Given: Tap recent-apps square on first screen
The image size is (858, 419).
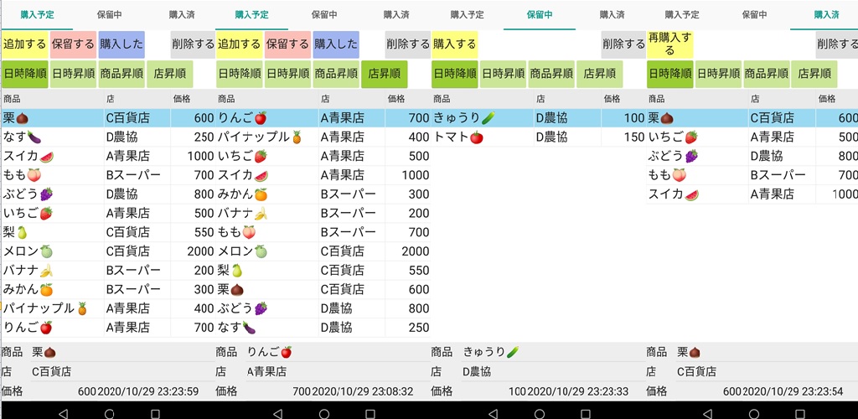Looking at the screenshot, I should tap(155, 413).
